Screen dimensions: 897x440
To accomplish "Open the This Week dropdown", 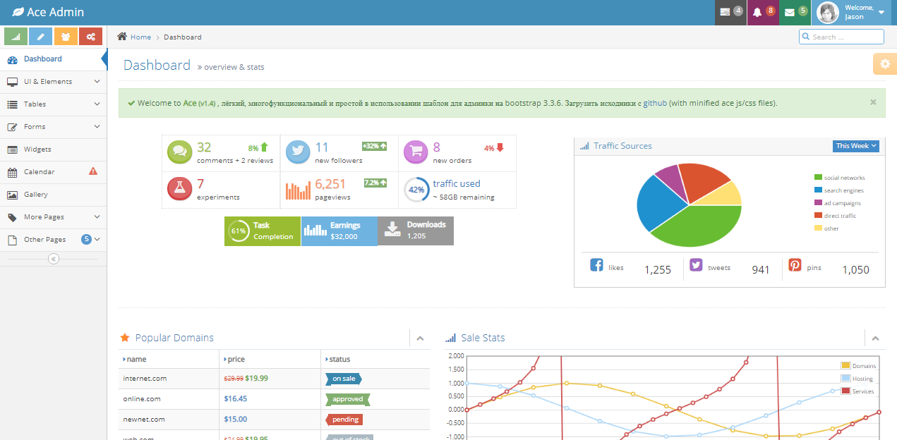I will coord(856,146).
